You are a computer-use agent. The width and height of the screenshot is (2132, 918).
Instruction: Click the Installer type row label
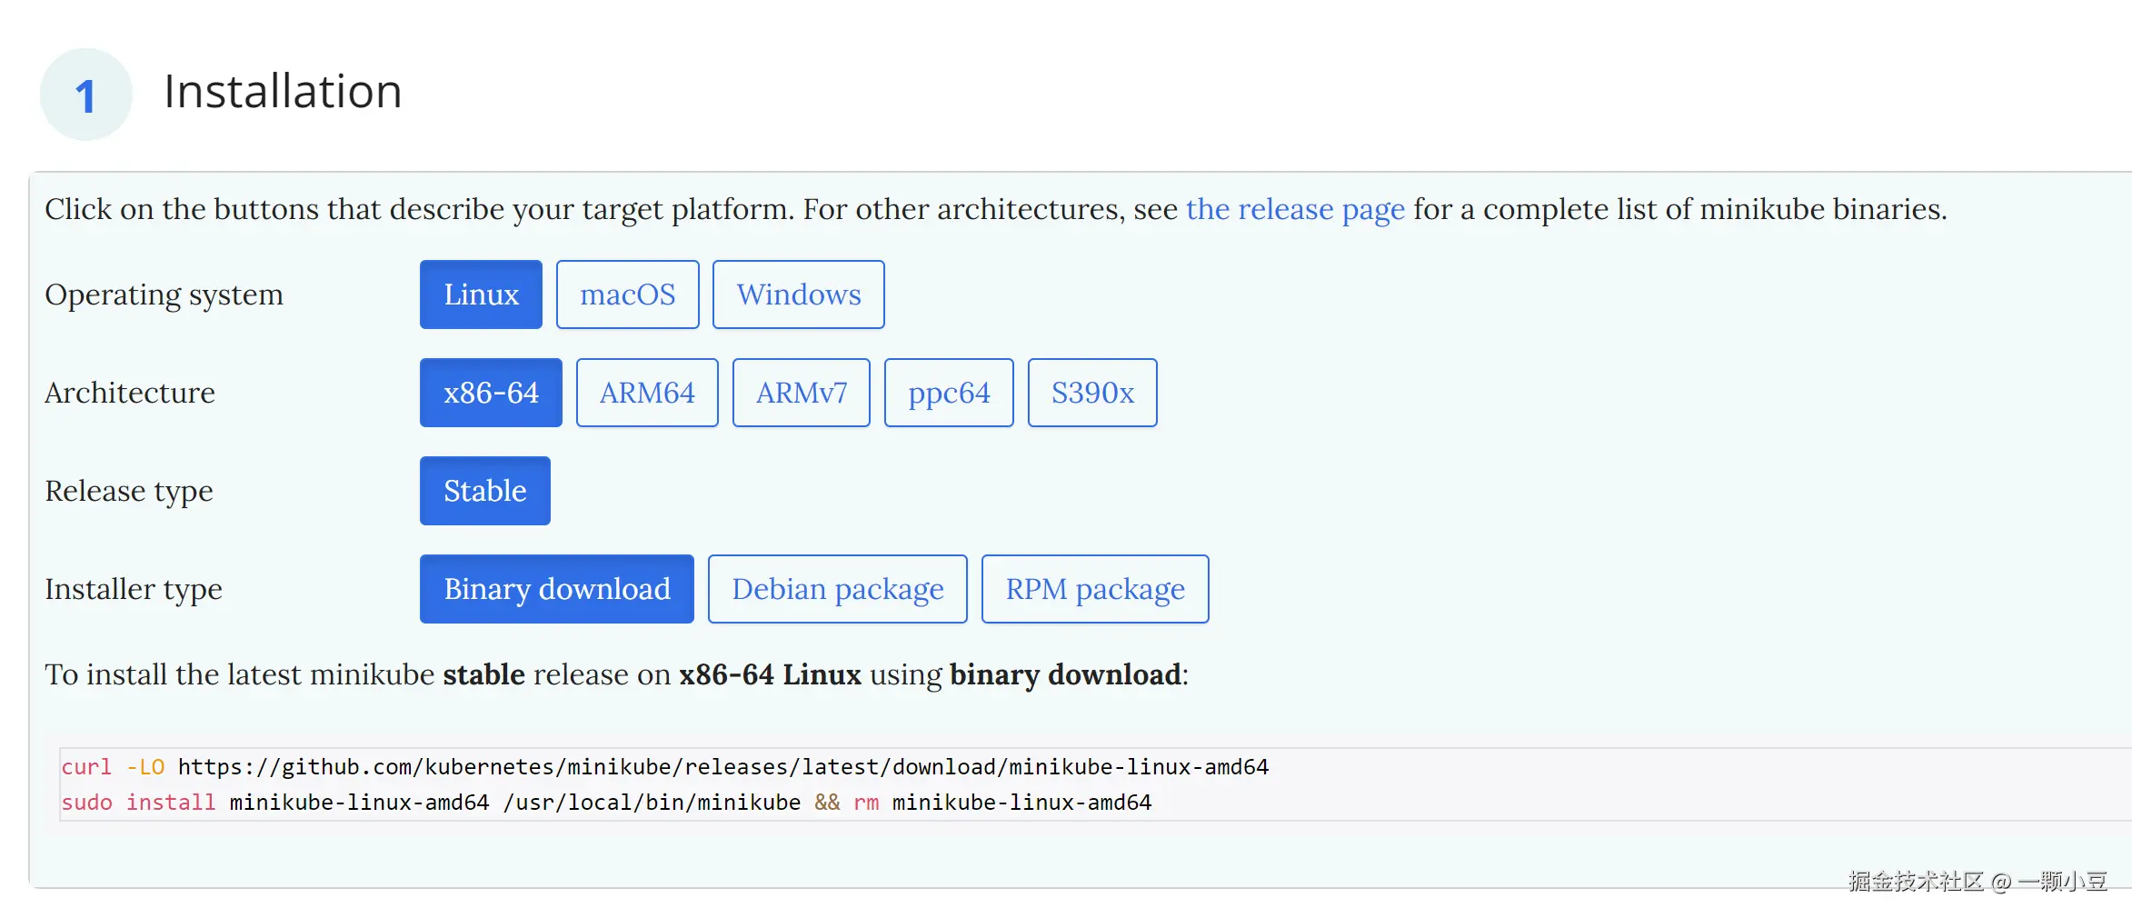[134, 589]
